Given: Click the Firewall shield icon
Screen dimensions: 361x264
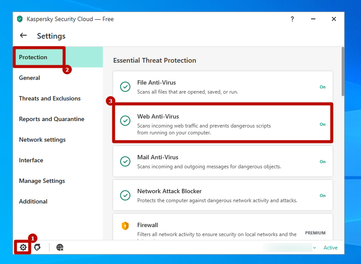Looking at the screenshot, I should point(125,226).
